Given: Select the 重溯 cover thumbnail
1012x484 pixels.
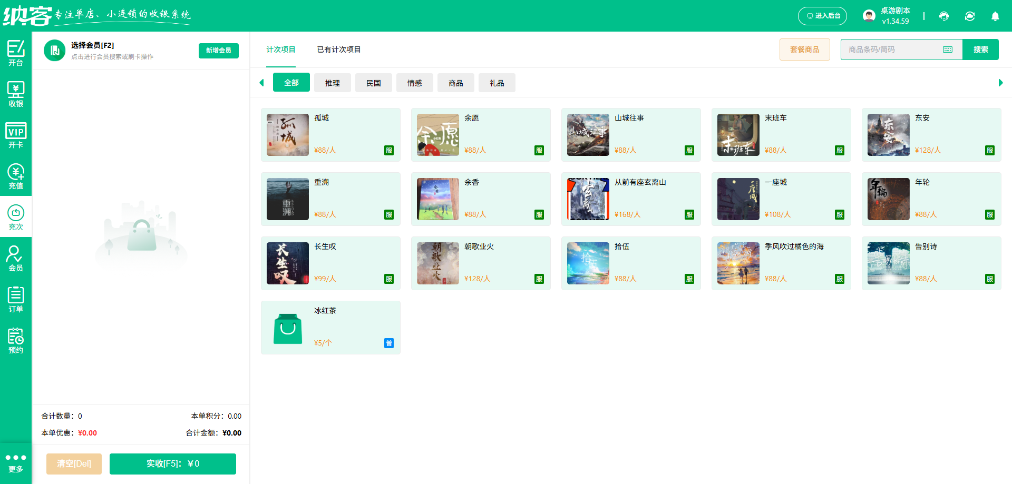Looking at the screenshot, I should (x=288, y=199).
